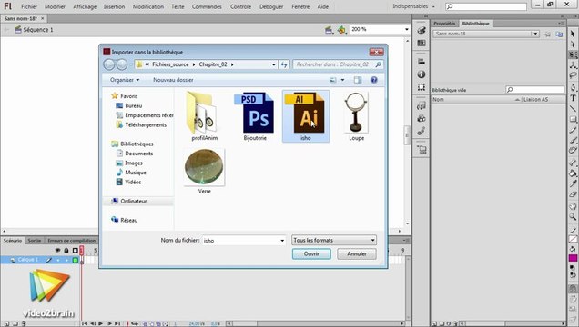
Task: Select the Text tool
Action: [573, 98]
